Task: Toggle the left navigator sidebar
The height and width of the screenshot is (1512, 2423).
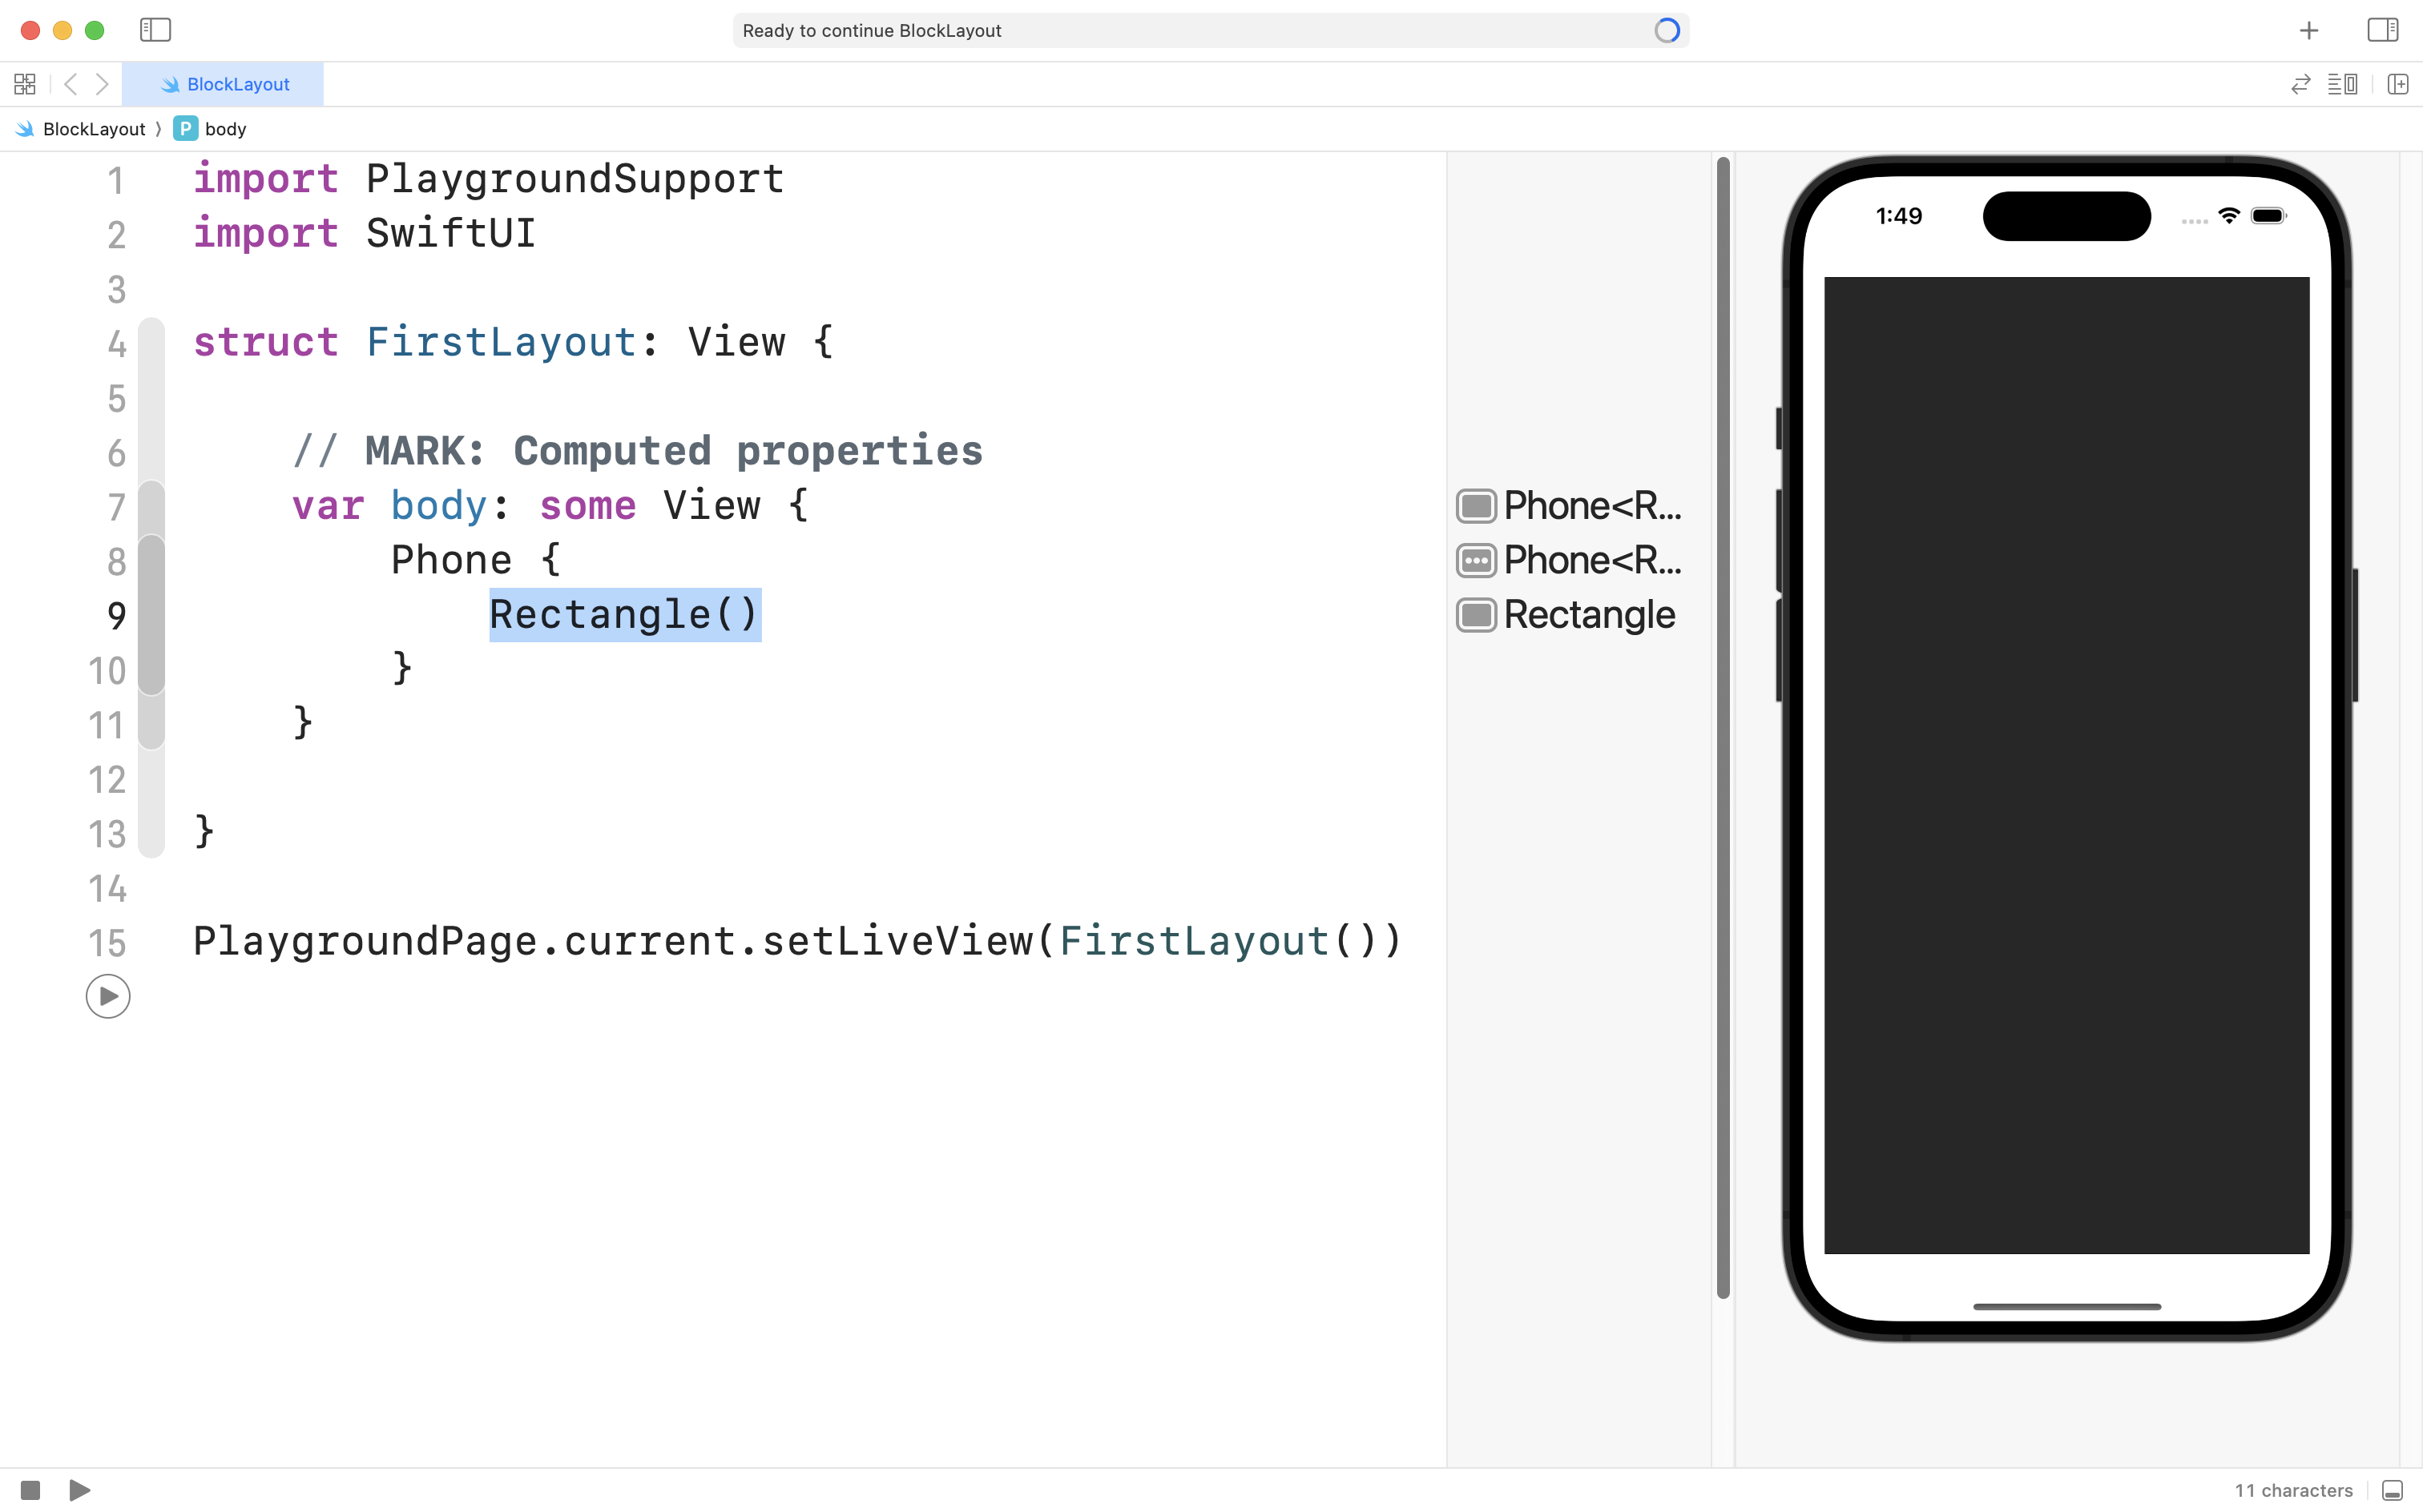Action: point(155,30)
